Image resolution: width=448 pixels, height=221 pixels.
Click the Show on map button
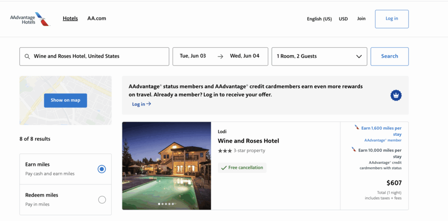pyautogui.click(x=65, y=100)
